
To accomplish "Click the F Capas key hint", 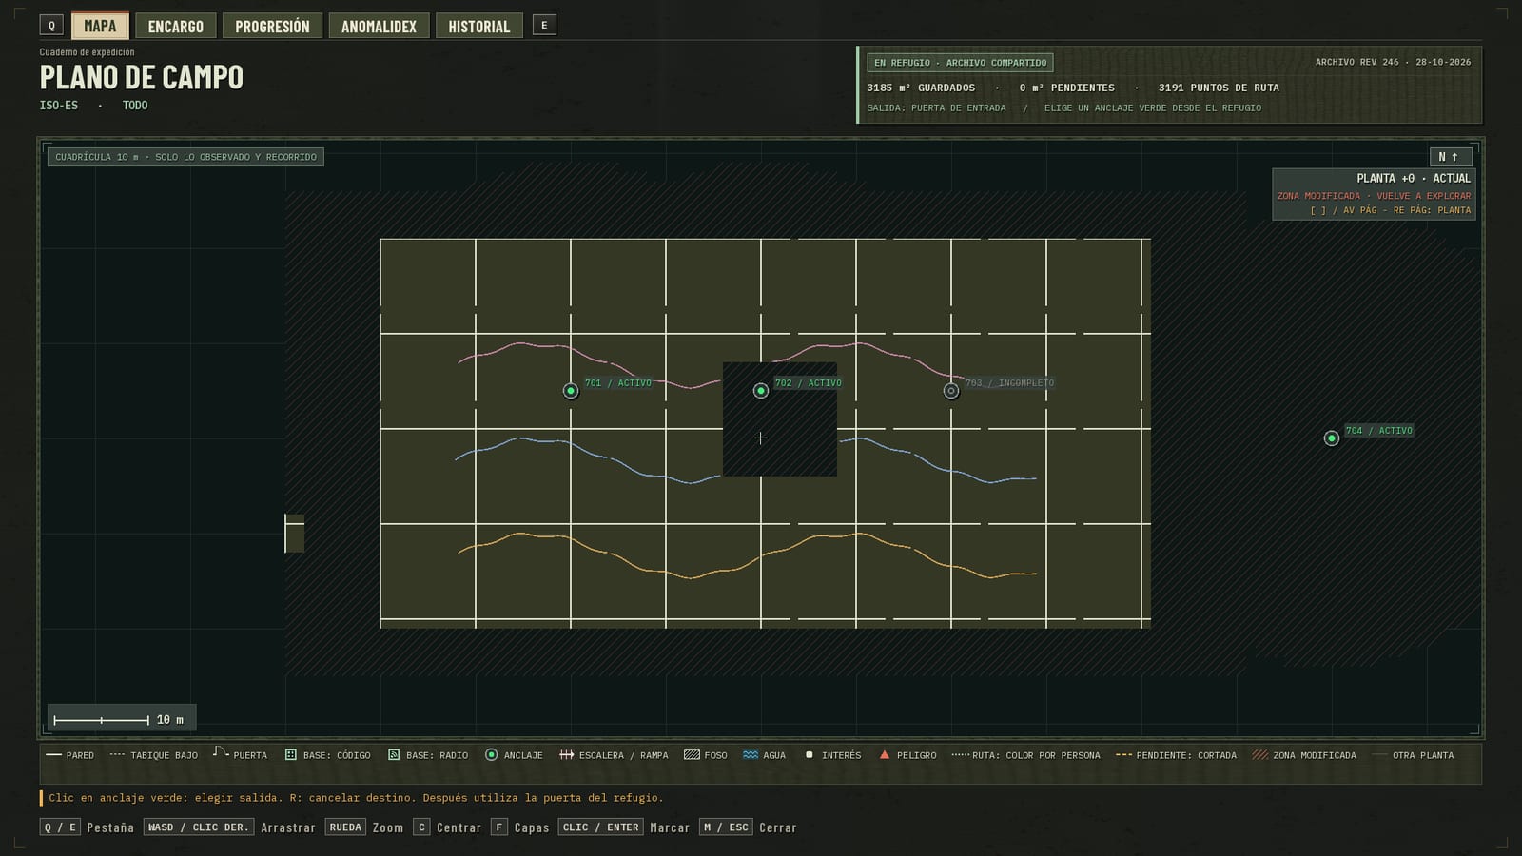I will click(520, 827).
